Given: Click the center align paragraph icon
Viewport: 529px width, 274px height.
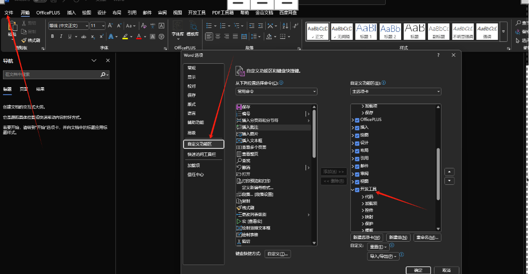Looking at the screenshot, I should 218,36.
